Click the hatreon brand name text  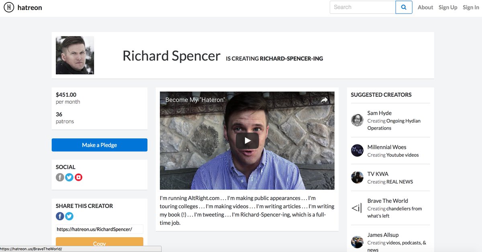(30, 7)
